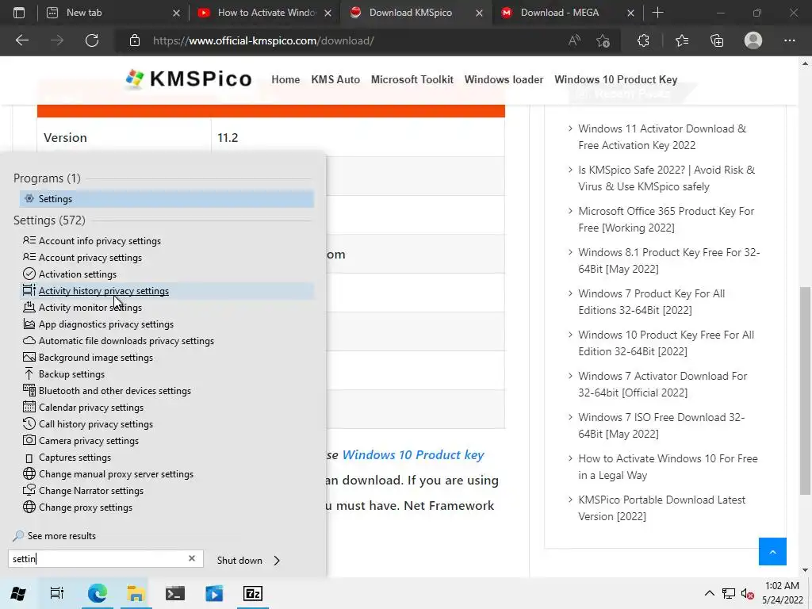The image size is (812, 609).
Task: Open the browser profile avatar
Action: pos(753,40)
